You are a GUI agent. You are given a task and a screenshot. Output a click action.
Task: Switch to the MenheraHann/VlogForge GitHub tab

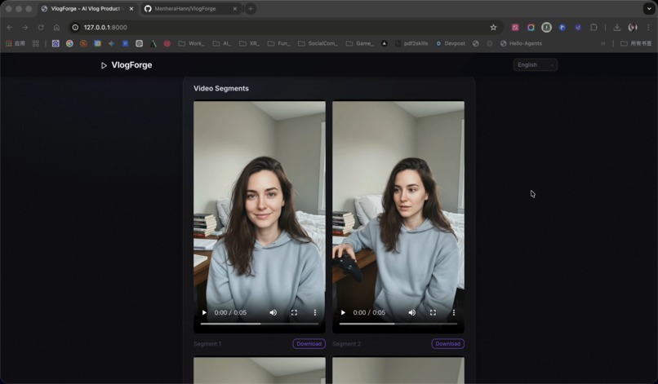(x=191, y=9)
